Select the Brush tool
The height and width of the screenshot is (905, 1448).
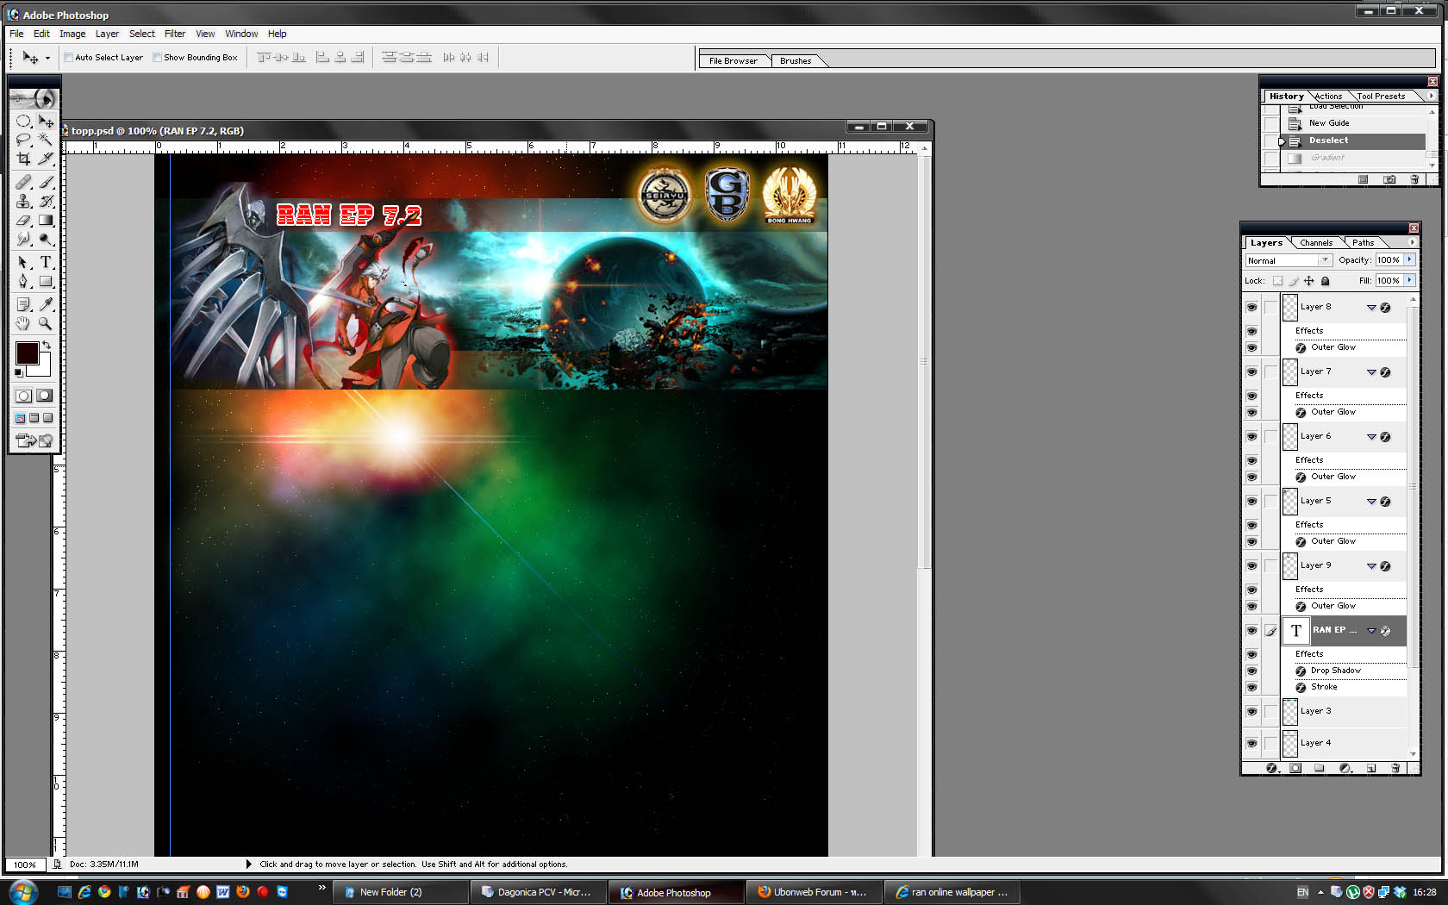tap(46, 182)
